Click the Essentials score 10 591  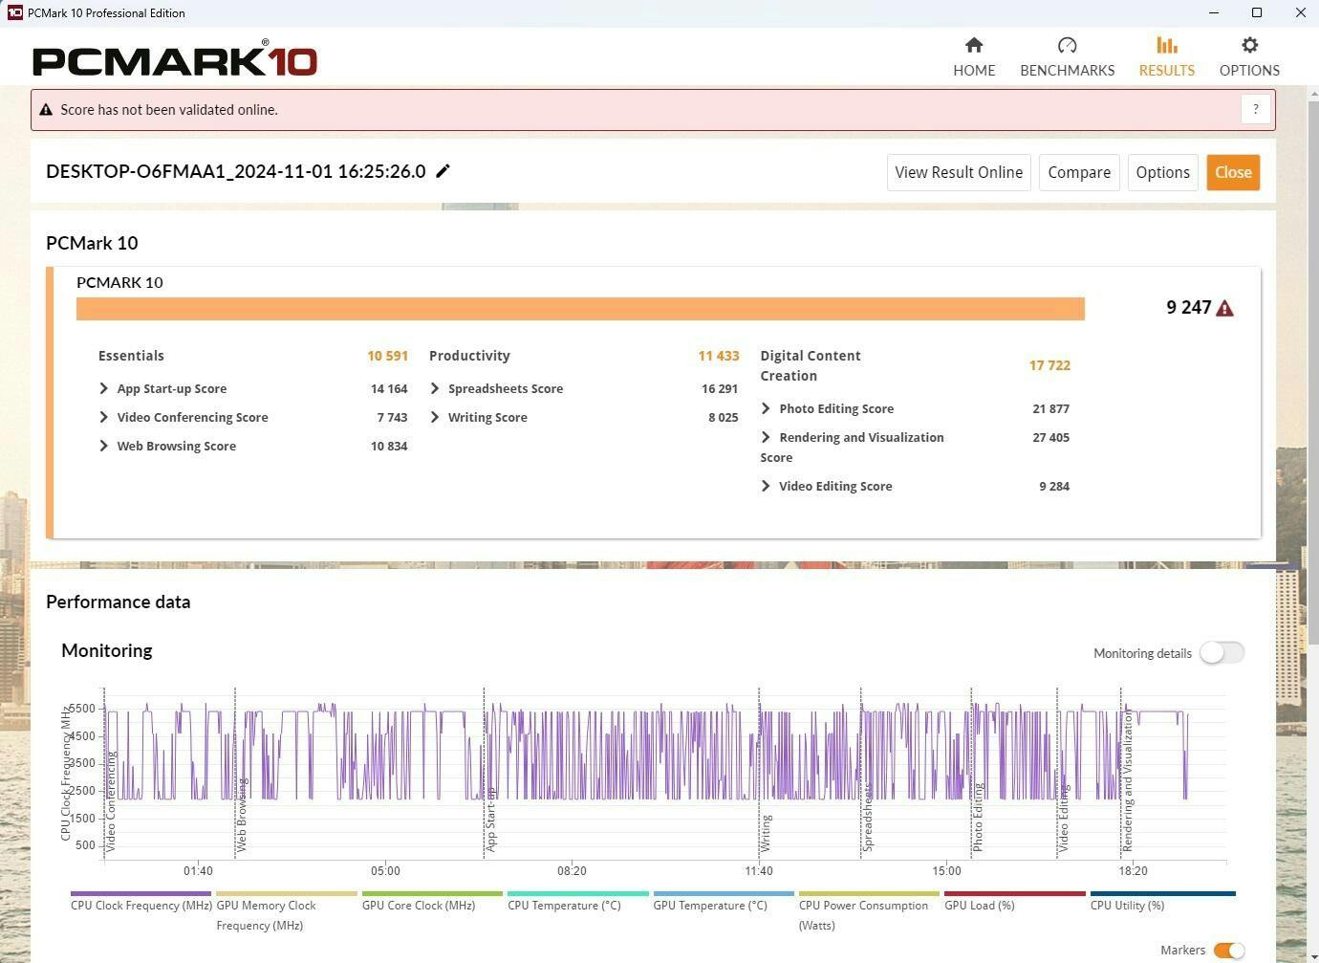tap(387, 356)
